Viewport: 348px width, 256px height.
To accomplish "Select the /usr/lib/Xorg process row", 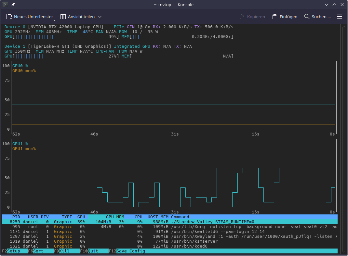I will coord(170,226).
